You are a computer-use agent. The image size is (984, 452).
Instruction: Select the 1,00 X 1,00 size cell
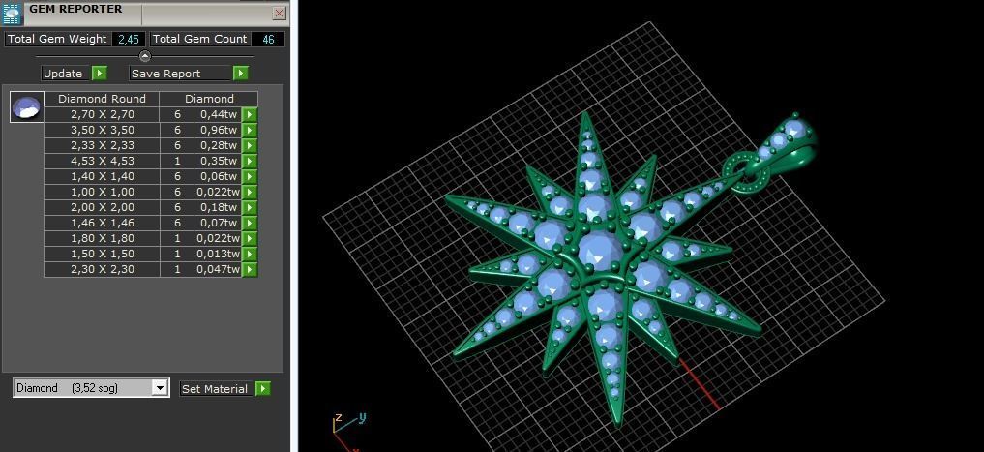(x=102, y=192)
